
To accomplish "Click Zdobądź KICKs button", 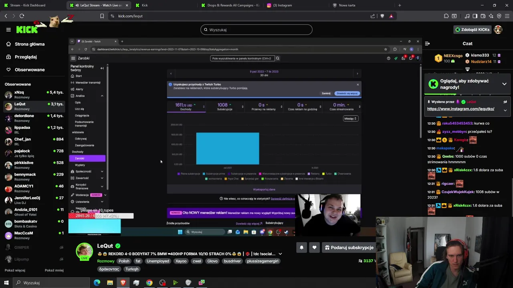I will (472, 30).
